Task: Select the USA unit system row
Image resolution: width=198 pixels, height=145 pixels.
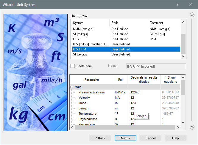Action: point(126,39)
